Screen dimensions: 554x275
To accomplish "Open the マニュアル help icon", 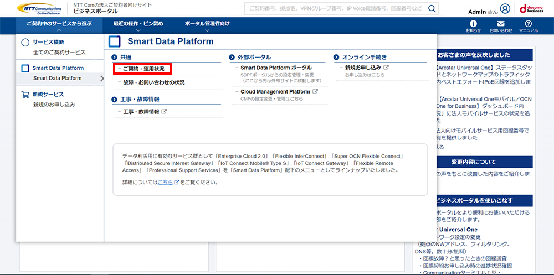I will click(x=528, y=24).
